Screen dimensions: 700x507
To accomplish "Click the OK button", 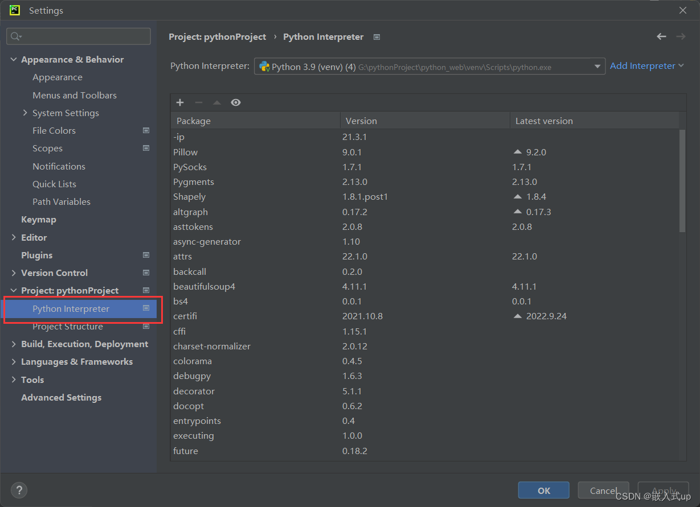I will coord(543,490).
